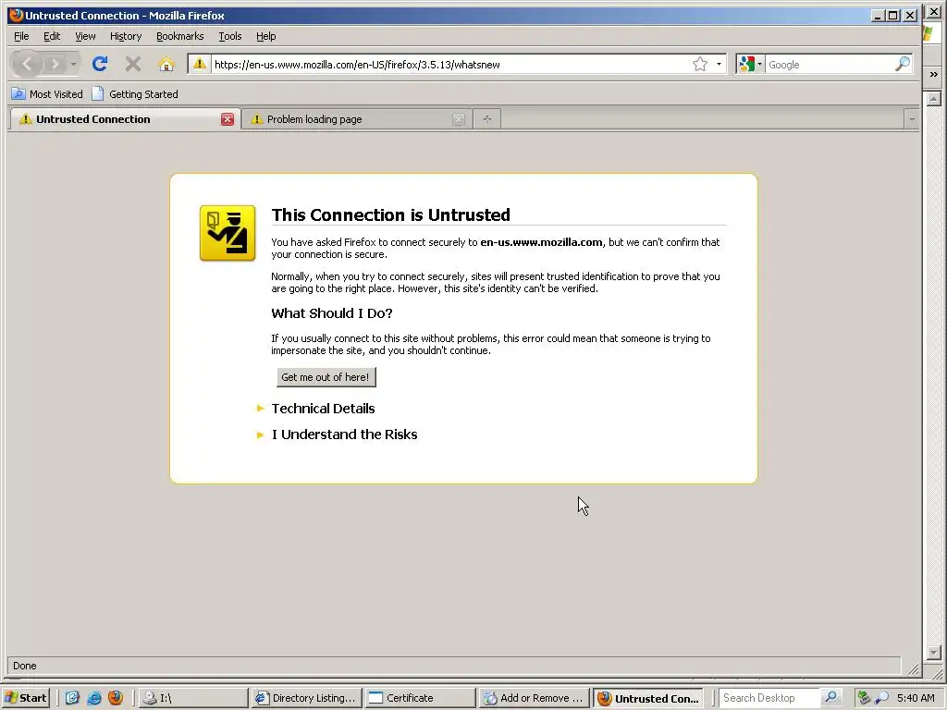This screenshot has width=947, height=710.
Task: Expand I Understand the Risks section
Action: [x=344, y=435]
